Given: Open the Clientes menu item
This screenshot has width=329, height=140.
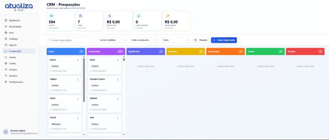Looking at the screenshot, I should (19, 70).
